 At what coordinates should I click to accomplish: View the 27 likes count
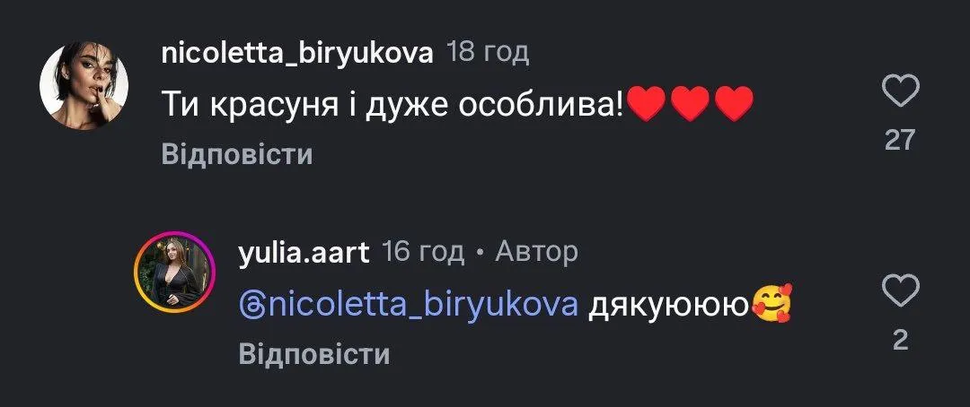coord(900,140)
